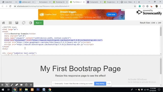
Task: Show hidden system tray icons
Action: coord(136,90)
